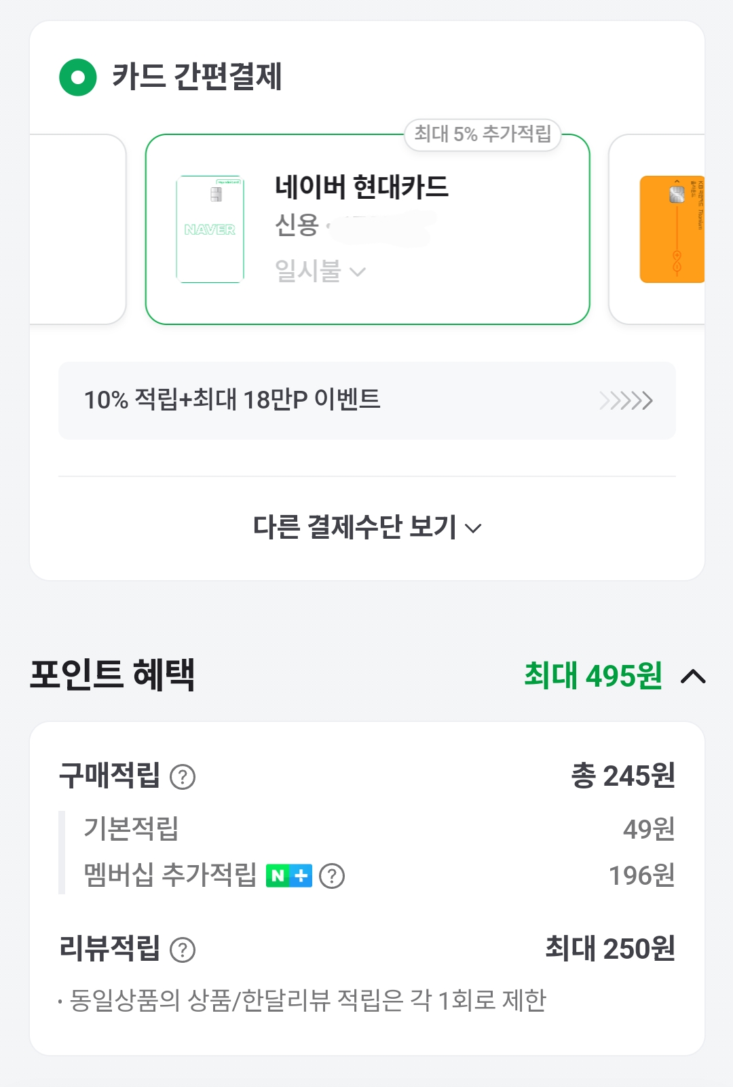This screenshot has width=733, height=1087.
Task: Click the arrows icon on event banner
Action: (x=626, y=400)
